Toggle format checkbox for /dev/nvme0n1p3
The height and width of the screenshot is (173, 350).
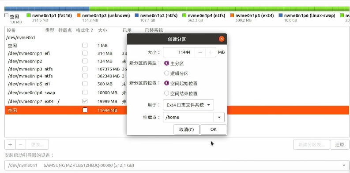[85, 69]
